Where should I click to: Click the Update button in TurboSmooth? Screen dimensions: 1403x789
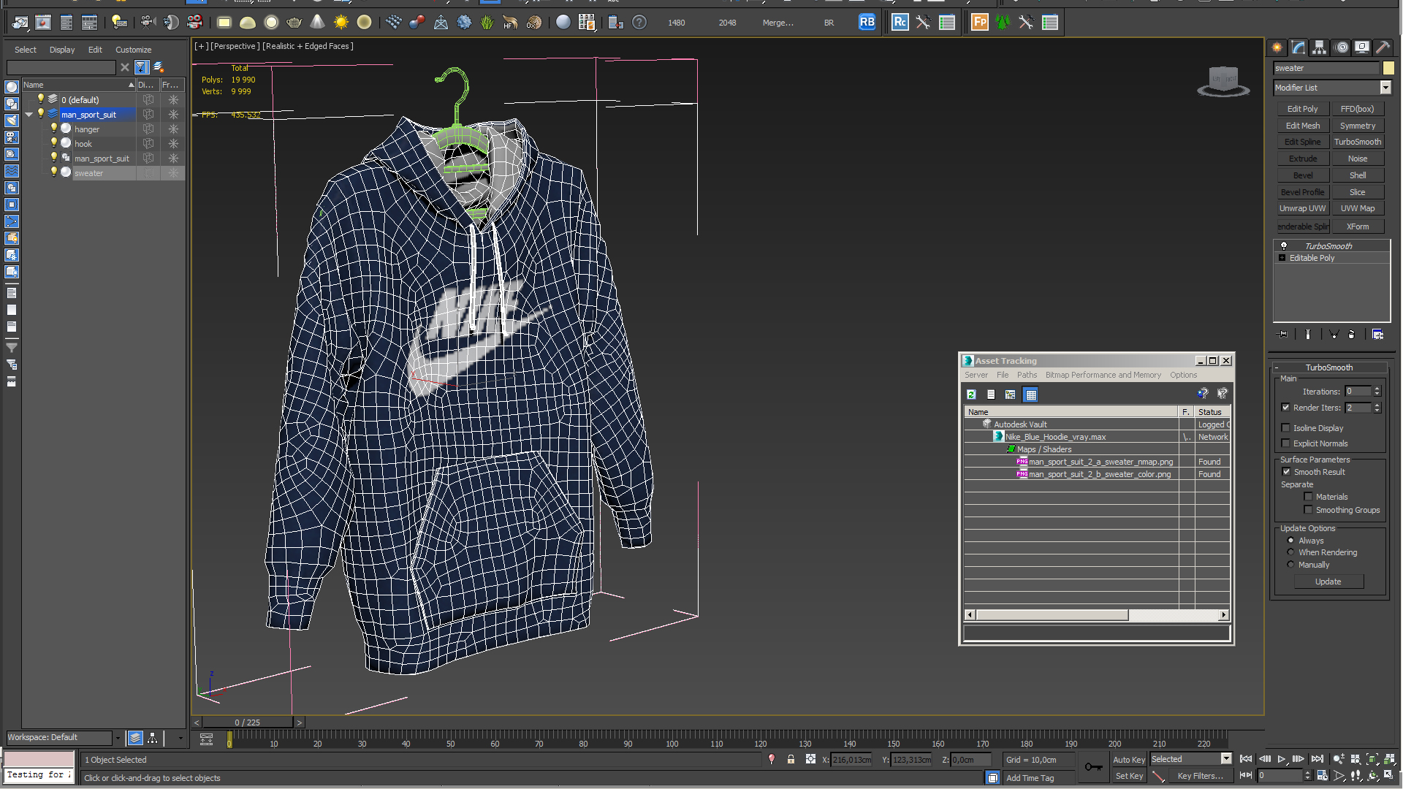click(1328, 582)
